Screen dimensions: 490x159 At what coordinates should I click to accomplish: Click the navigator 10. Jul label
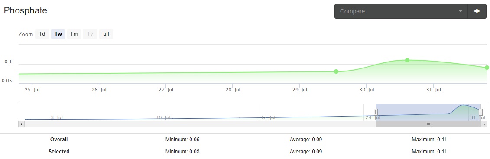(164, 117)
